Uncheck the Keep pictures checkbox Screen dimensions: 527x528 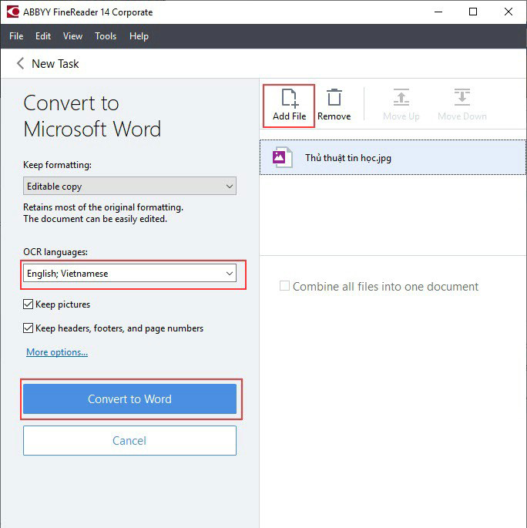coord(29,304)
